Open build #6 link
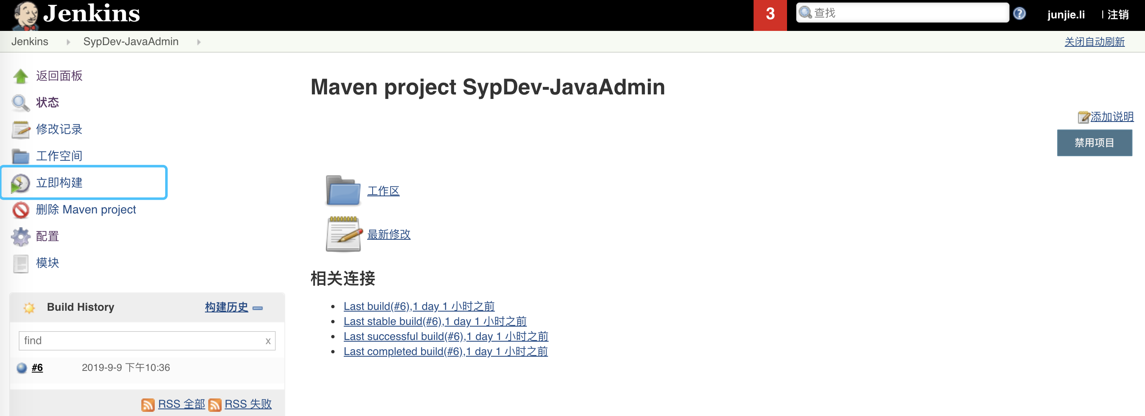This screenshot has width=1145, height=416. (37, 368)
